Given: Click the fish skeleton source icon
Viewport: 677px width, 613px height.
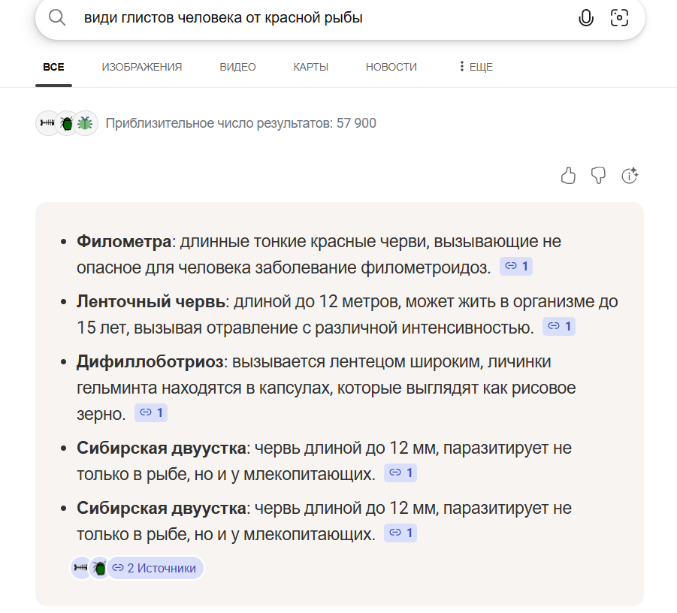Looking at the screenshot, I should tap(47, 123).
